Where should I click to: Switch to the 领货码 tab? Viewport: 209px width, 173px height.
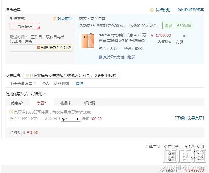pos(90,103)
